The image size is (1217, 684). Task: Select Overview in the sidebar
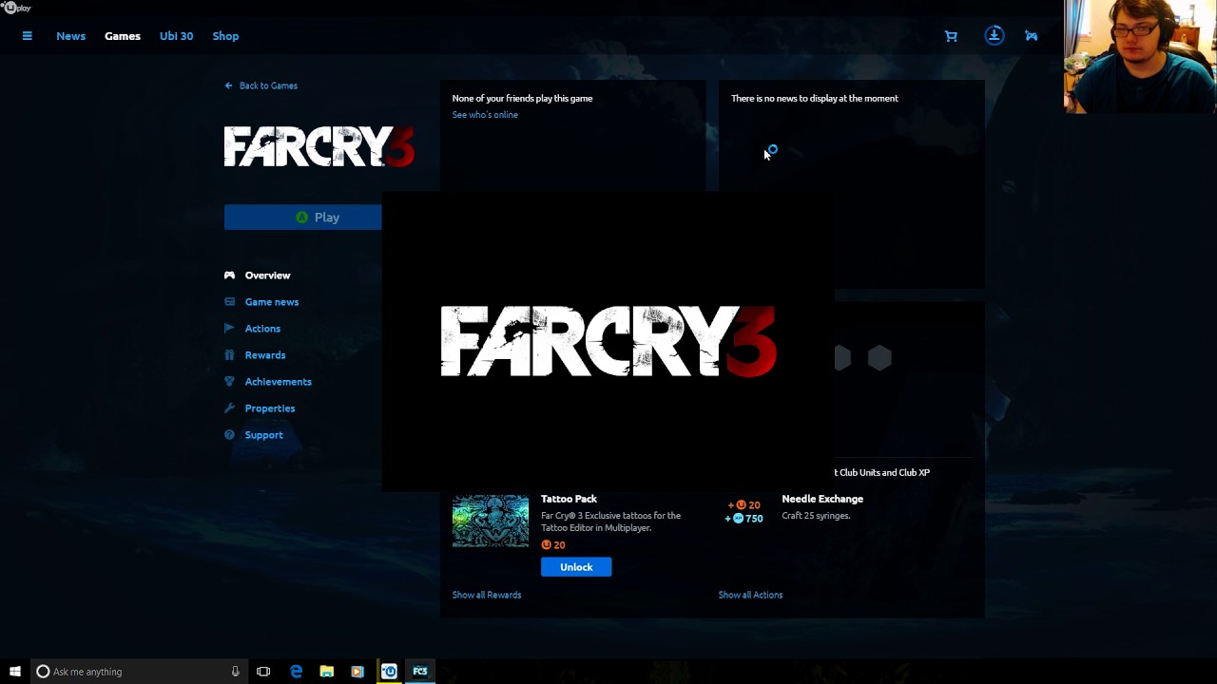[x=267, y=275]
